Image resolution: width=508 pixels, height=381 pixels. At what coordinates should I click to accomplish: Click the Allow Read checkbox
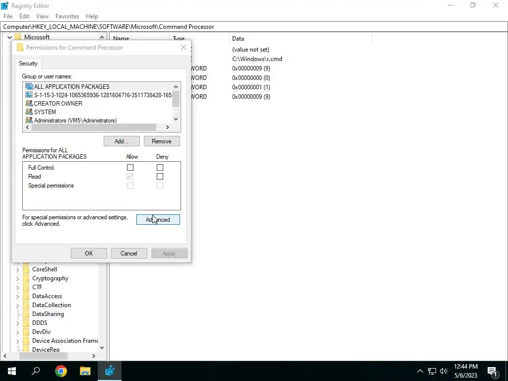pos(130,177)
